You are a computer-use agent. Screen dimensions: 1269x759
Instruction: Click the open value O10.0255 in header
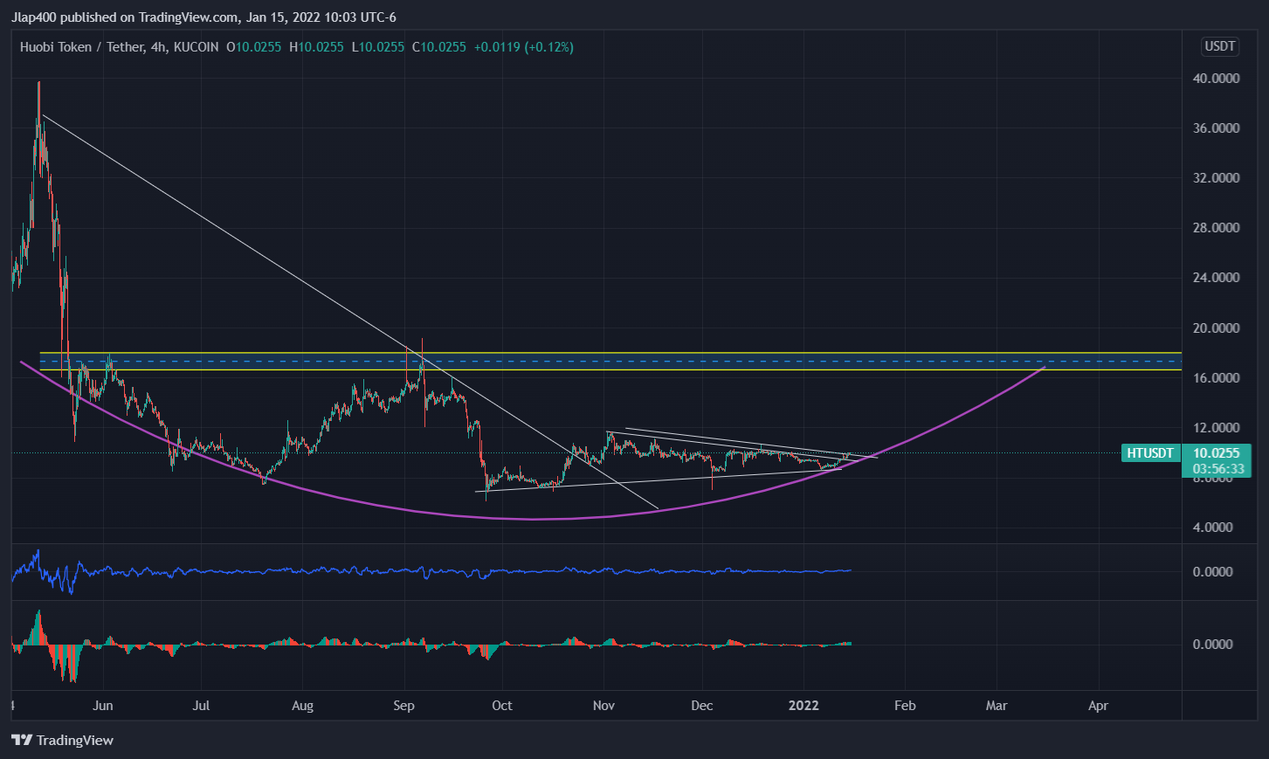[x=254, y=47]
